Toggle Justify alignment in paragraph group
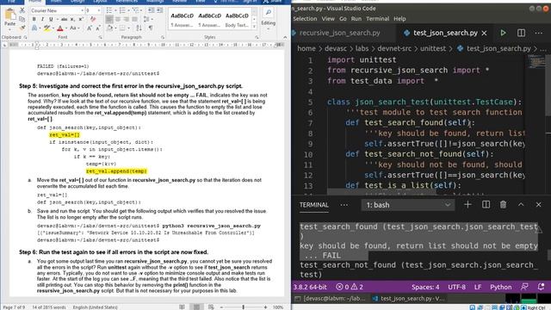This screenshot has width=551, height=310. [x=134, y=19]
